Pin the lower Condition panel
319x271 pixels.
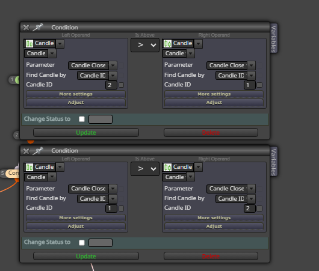point(38,151)
